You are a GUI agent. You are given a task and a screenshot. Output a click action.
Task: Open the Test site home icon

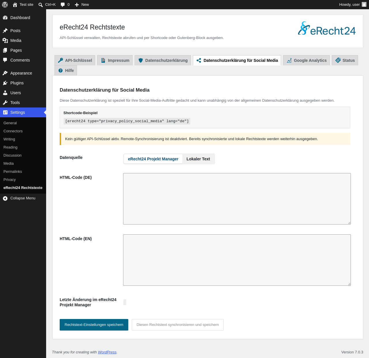(15, 5)
